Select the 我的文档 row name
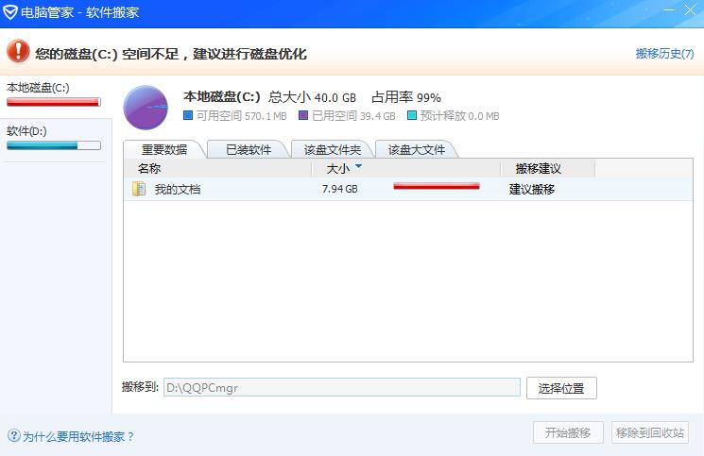This screenshot has width=704, height=456. (178, 189)
